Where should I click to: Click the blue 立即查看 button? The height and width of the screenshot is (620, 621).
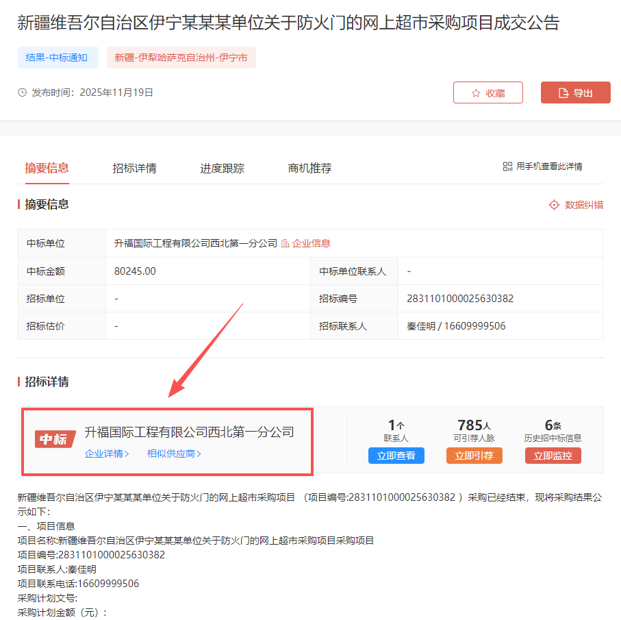coord(396,456)
